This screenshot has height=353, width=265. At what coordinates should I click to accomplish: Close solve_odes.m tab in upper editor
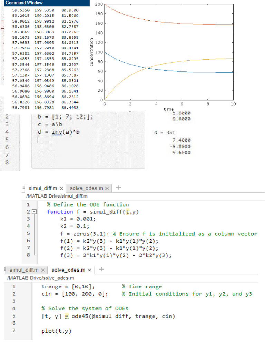tap(107, 189)
